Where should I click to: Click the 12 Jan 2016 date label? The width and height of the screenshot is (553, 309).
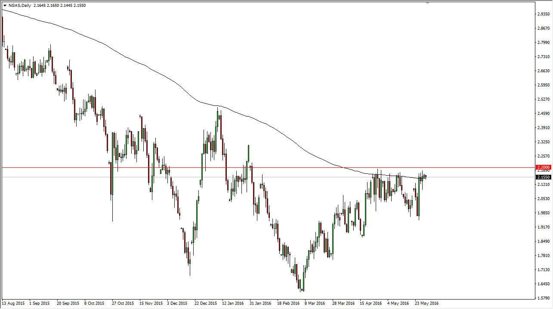coord(233,303)
